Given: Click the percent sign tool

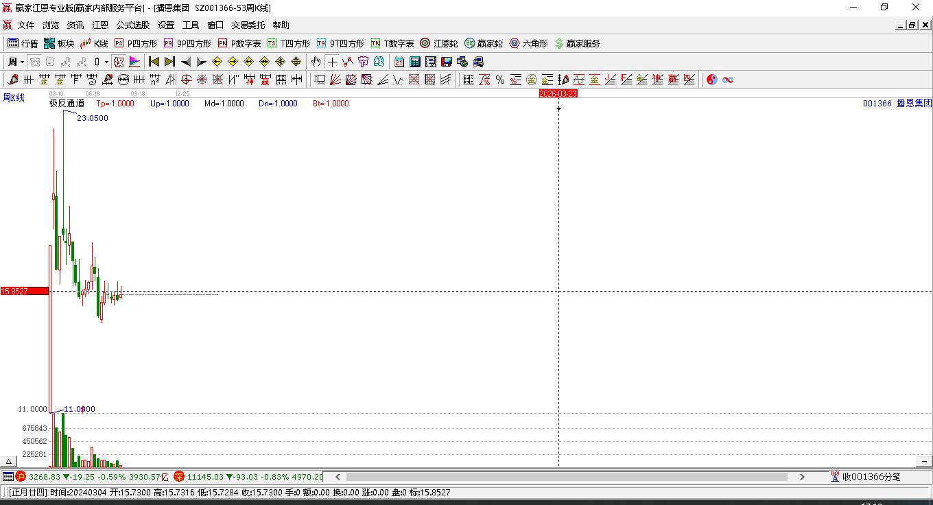Looking at the screenshot, I should coord(500,80).
